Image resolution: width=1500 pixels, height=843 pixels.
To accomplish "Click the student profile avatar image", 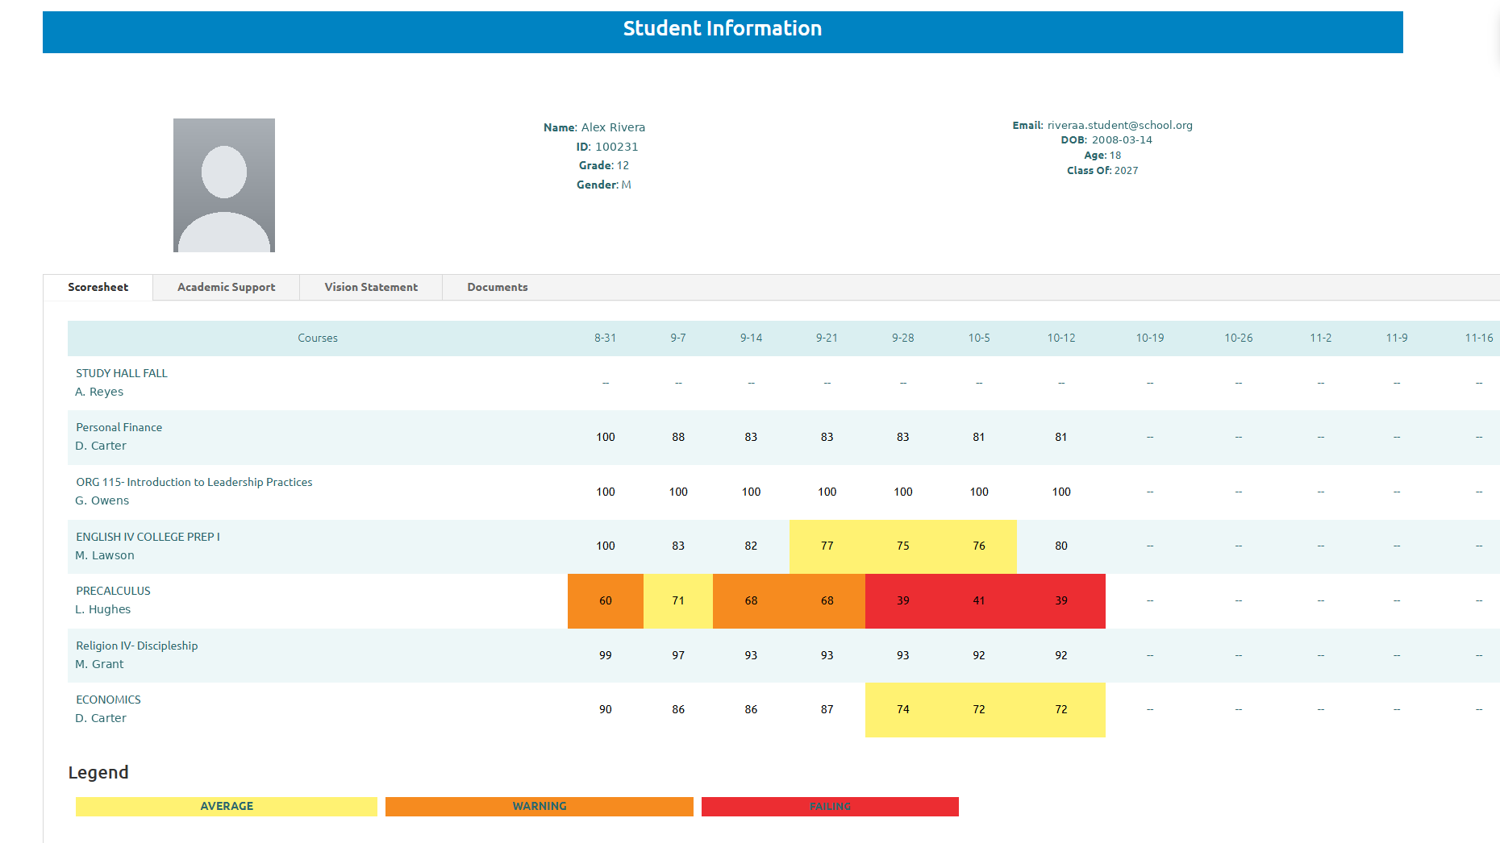I will point(224,185).
